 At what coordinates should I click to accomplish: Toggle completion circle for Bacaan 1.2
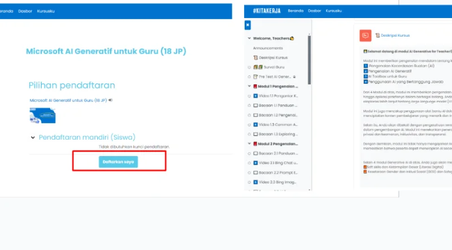(249, 115)
